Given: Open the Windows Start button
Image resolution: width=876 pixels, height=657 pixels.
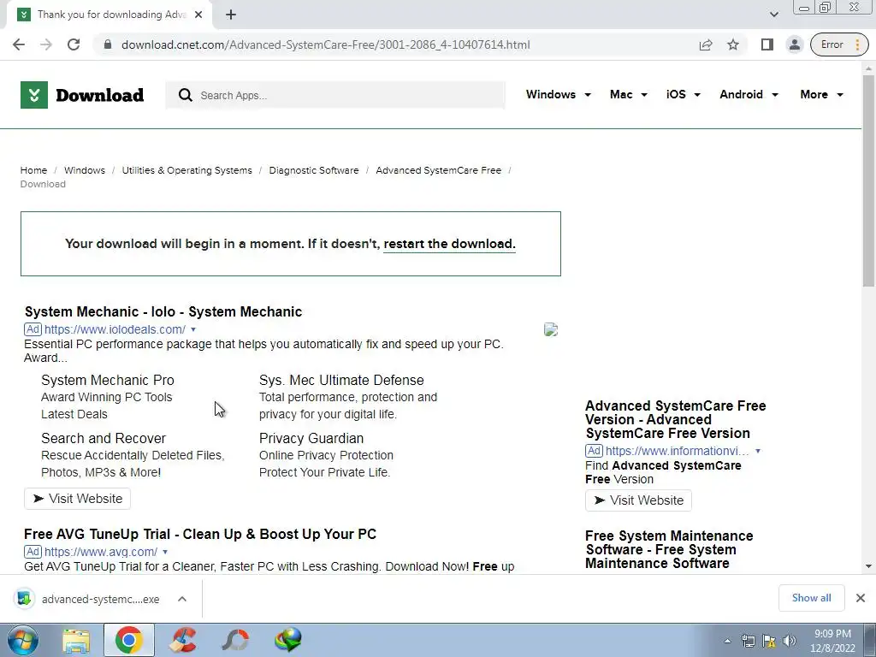Looking at the screenshot, I should [23, 640].
